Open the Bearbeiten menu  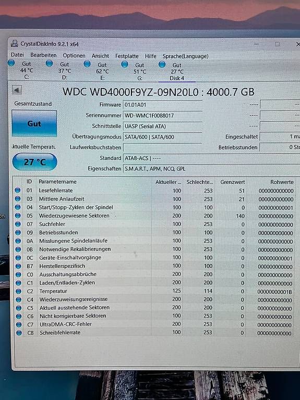[x=43, y=55]
